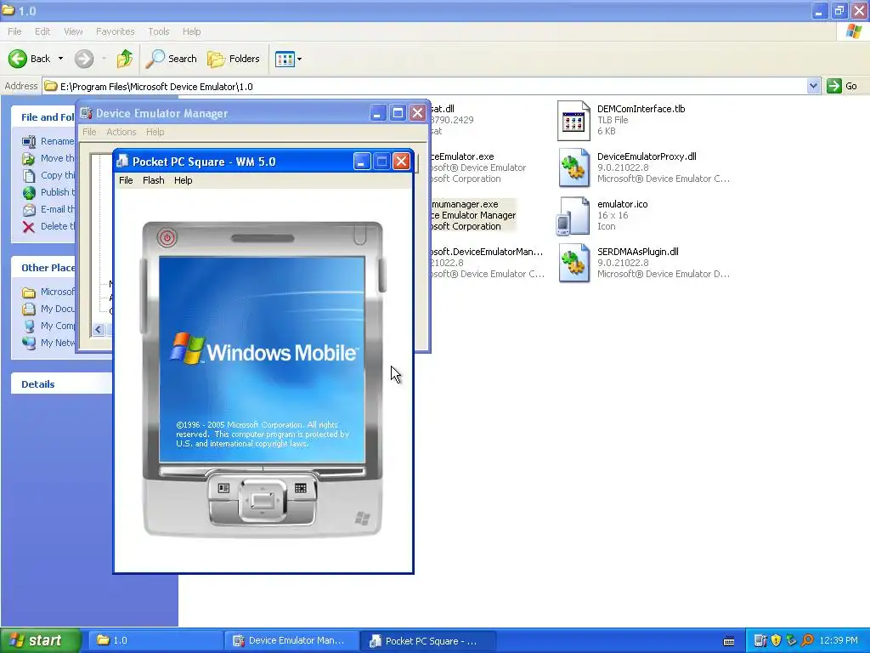Image resolution: width=870 pixels, height=653 pixels.
Task: Open Help menu in Device Emulator Manager
Action: pos(155,132)
